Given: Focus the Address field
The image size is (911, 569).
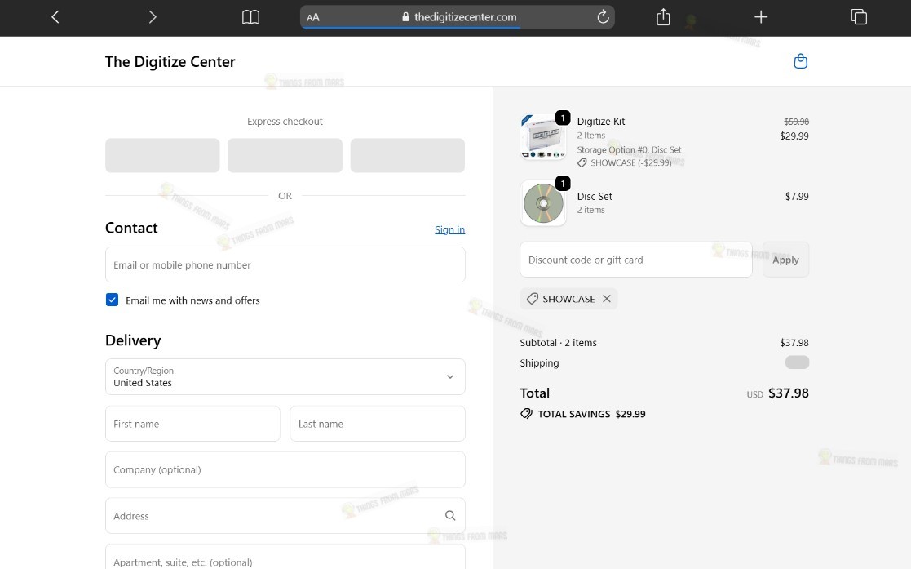Looking at the screenshot, I should click(x=285, y=515).
